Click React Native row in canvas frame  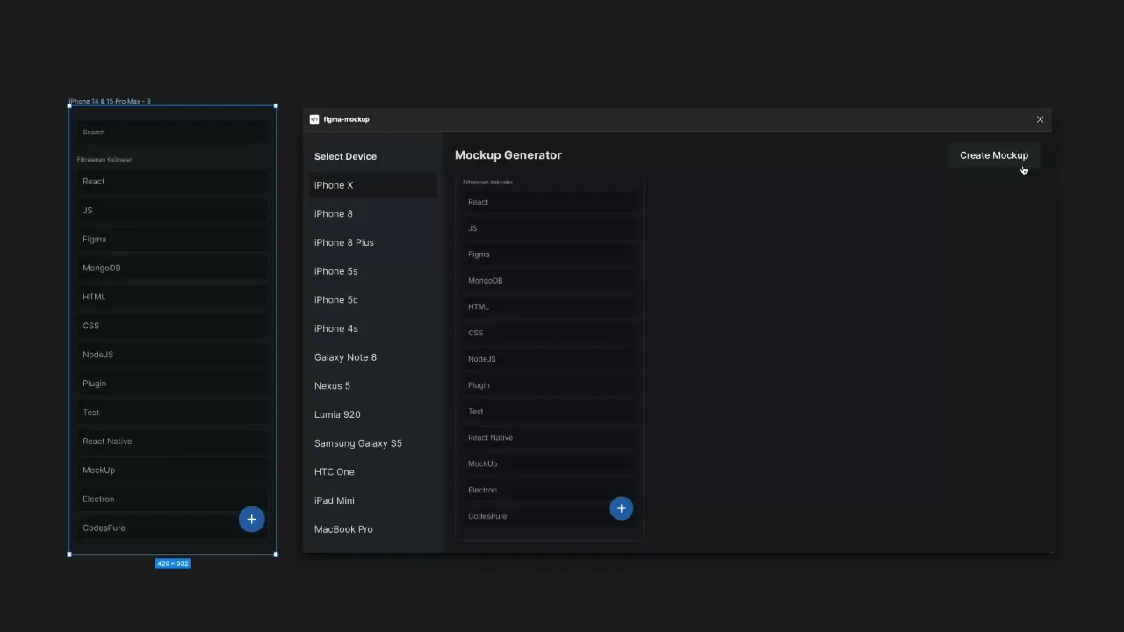[172, 442]
